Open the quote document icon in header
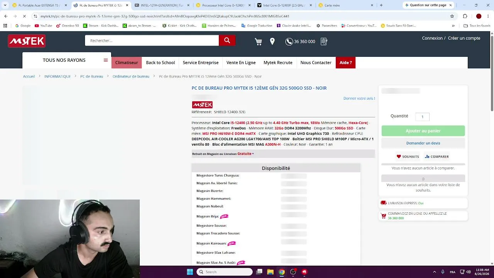Image resolution: width=494 pixels, height=278 pixels. (x=324, y=41)
